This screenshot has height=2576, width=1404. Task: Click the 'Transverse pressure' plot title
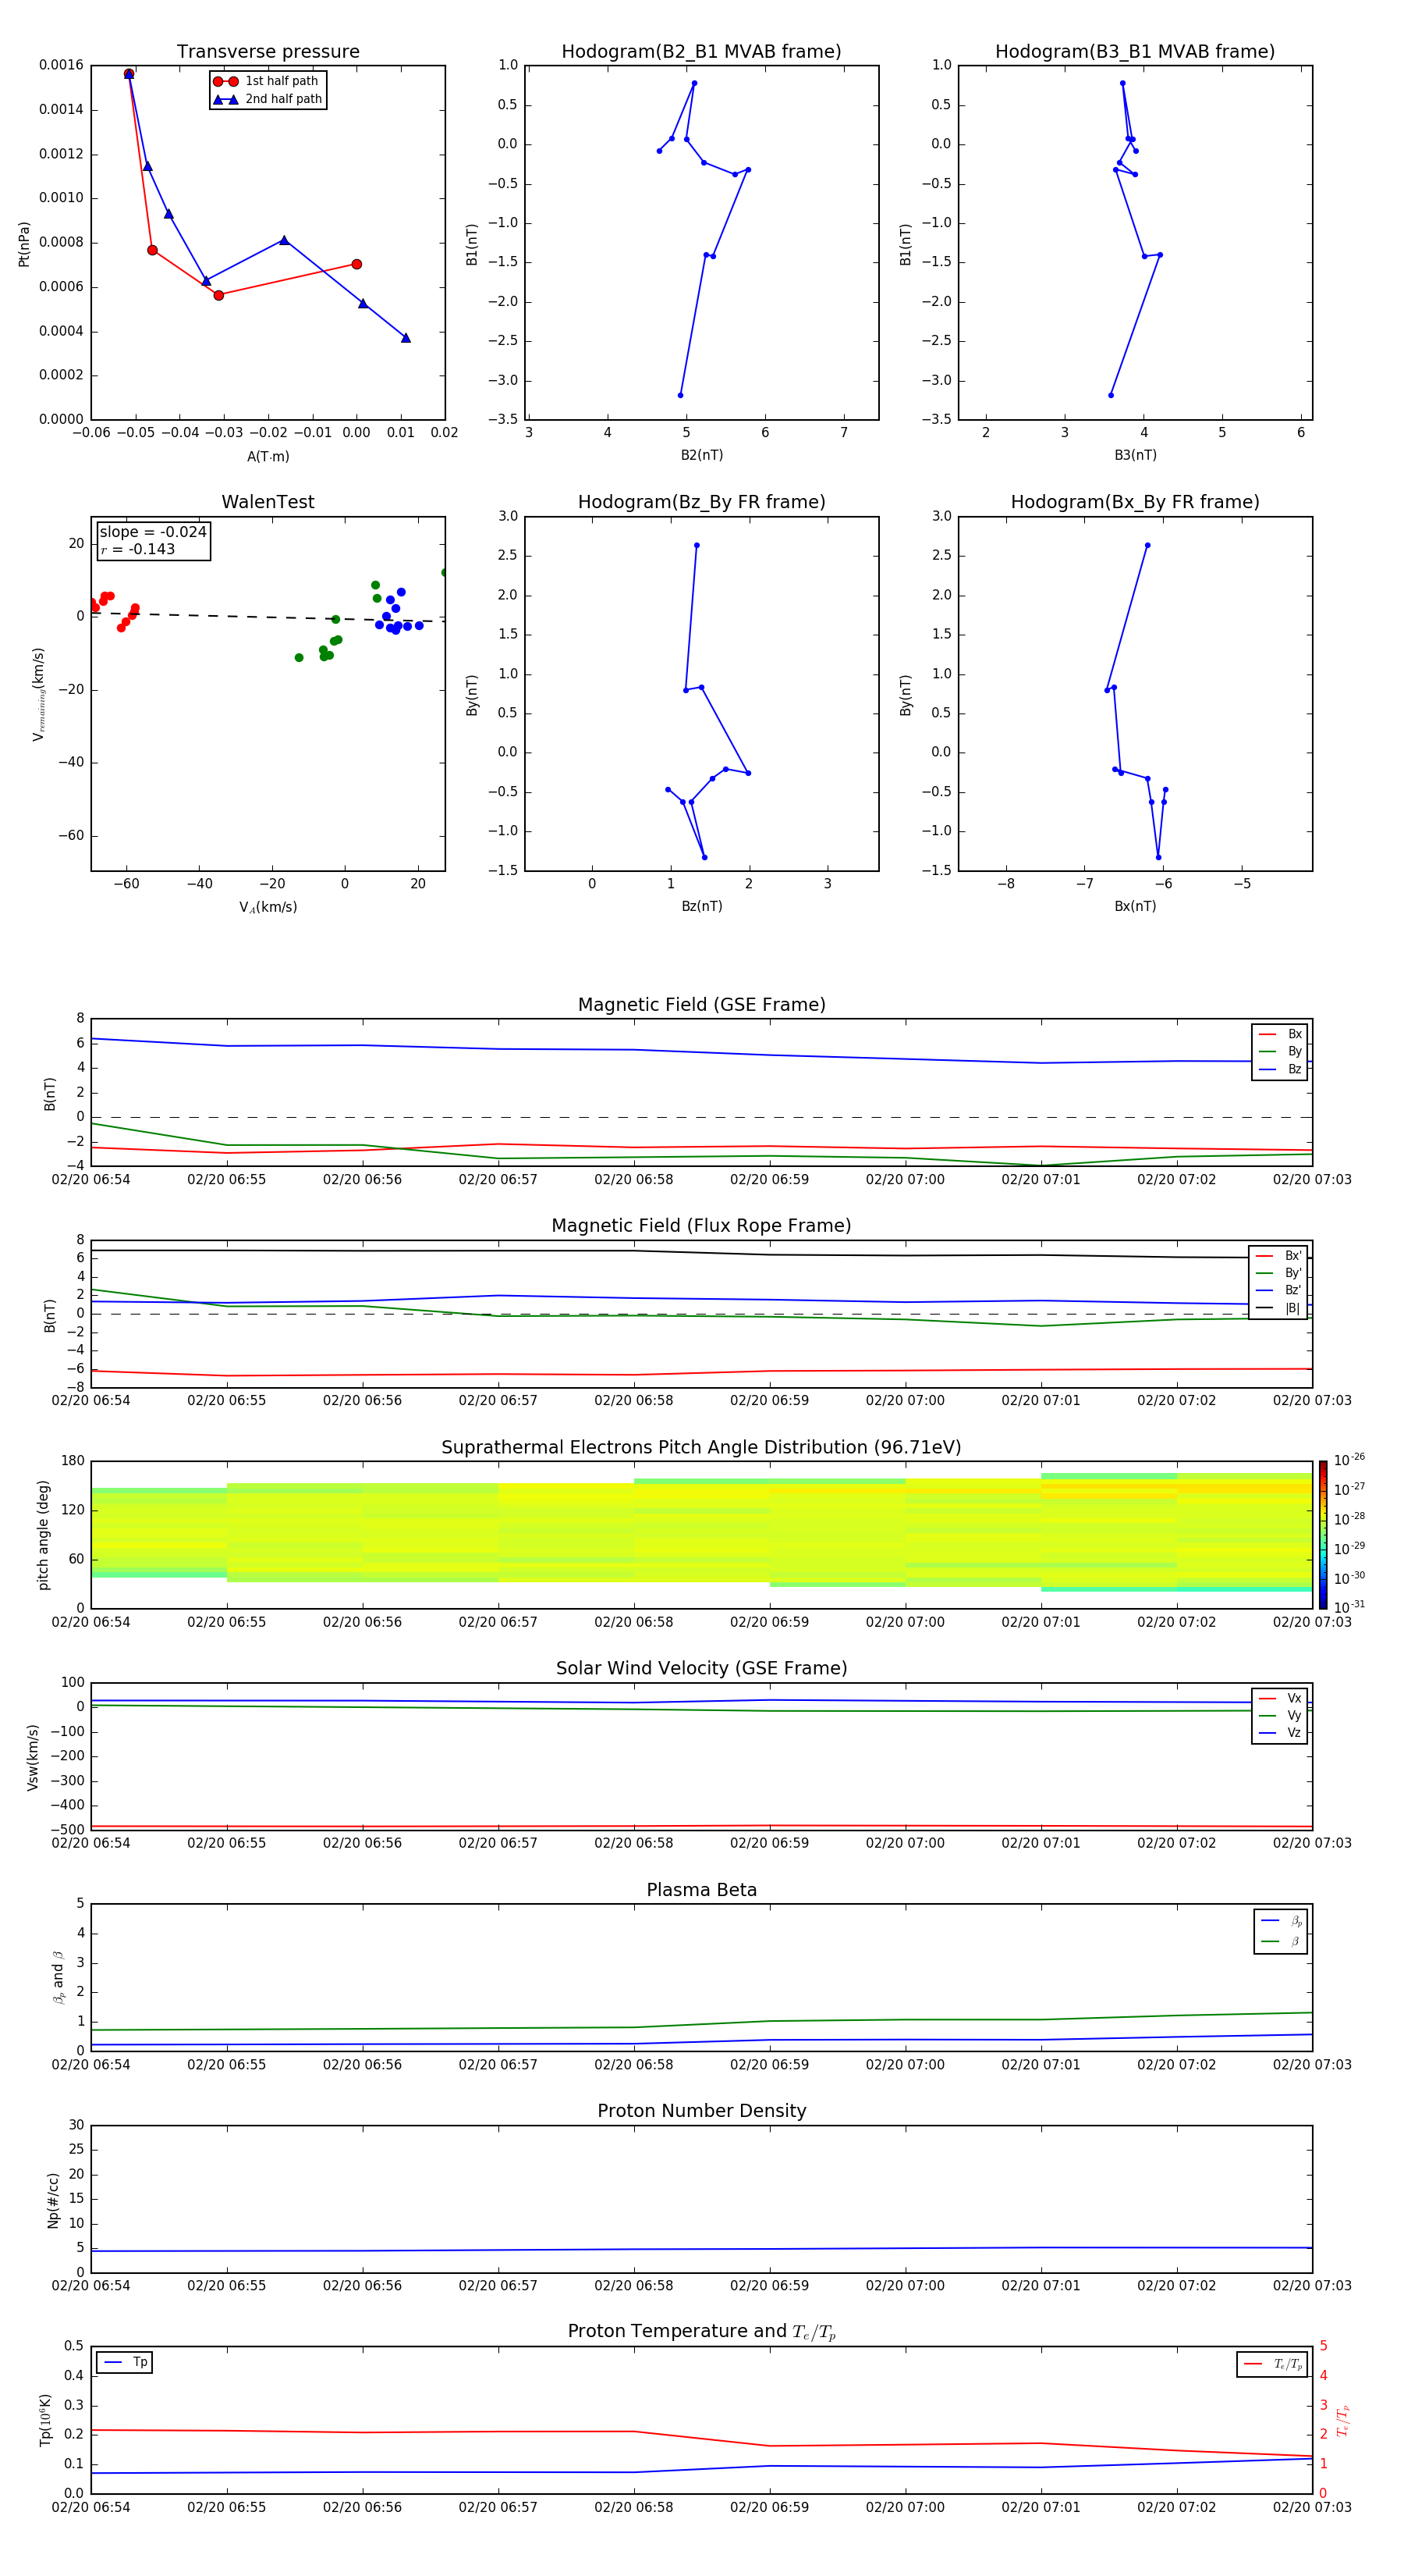[268, 52]
